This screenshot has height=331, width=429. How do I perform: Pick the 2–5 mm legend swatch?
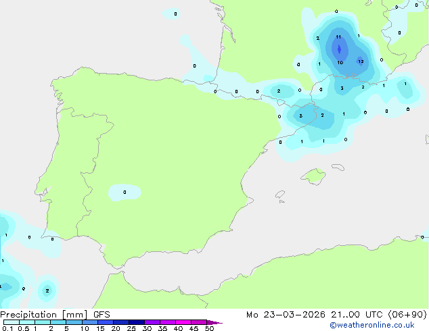point(58,322)
